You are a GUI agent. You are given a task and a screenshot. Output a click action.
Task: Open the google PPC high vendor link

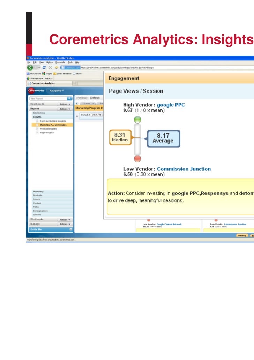[171, 105]
